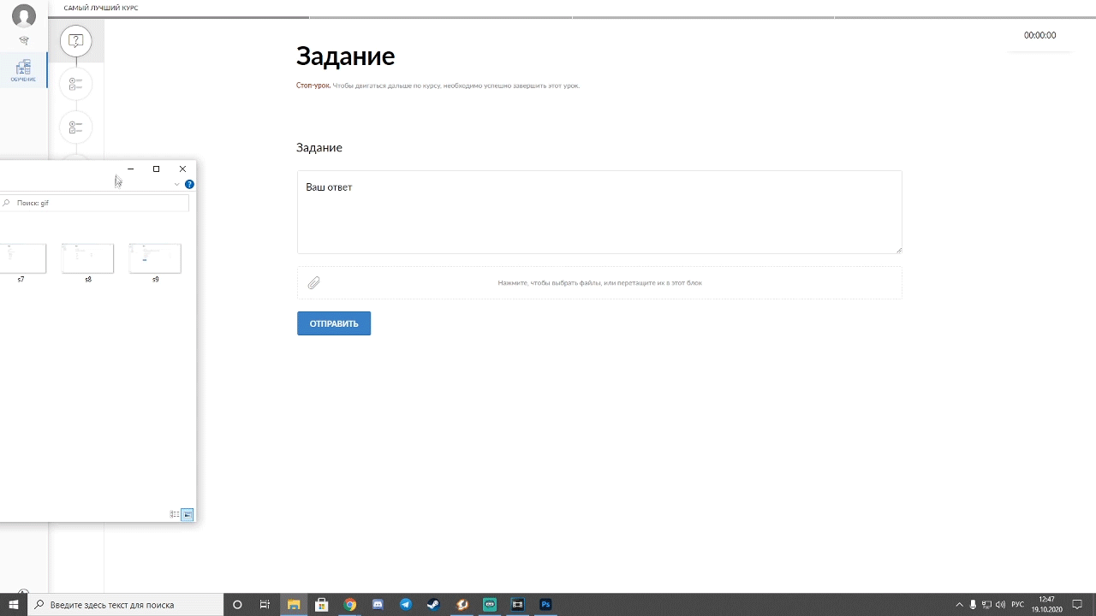The image size is (1096, 616).
Task: Open the notification center icon
Action: click(1077, 605)
